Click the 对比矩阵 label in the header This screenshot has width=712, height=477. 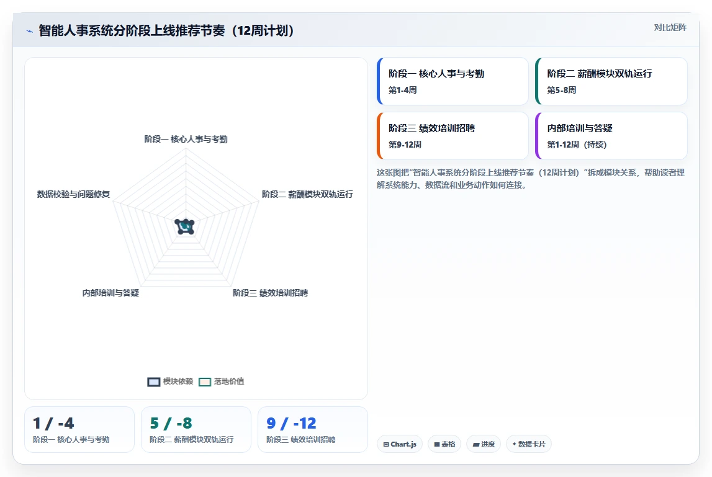670,28
